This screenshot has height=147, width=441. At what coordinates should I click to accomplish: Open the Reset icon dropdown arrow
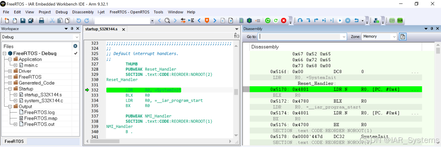click(363, 20)
